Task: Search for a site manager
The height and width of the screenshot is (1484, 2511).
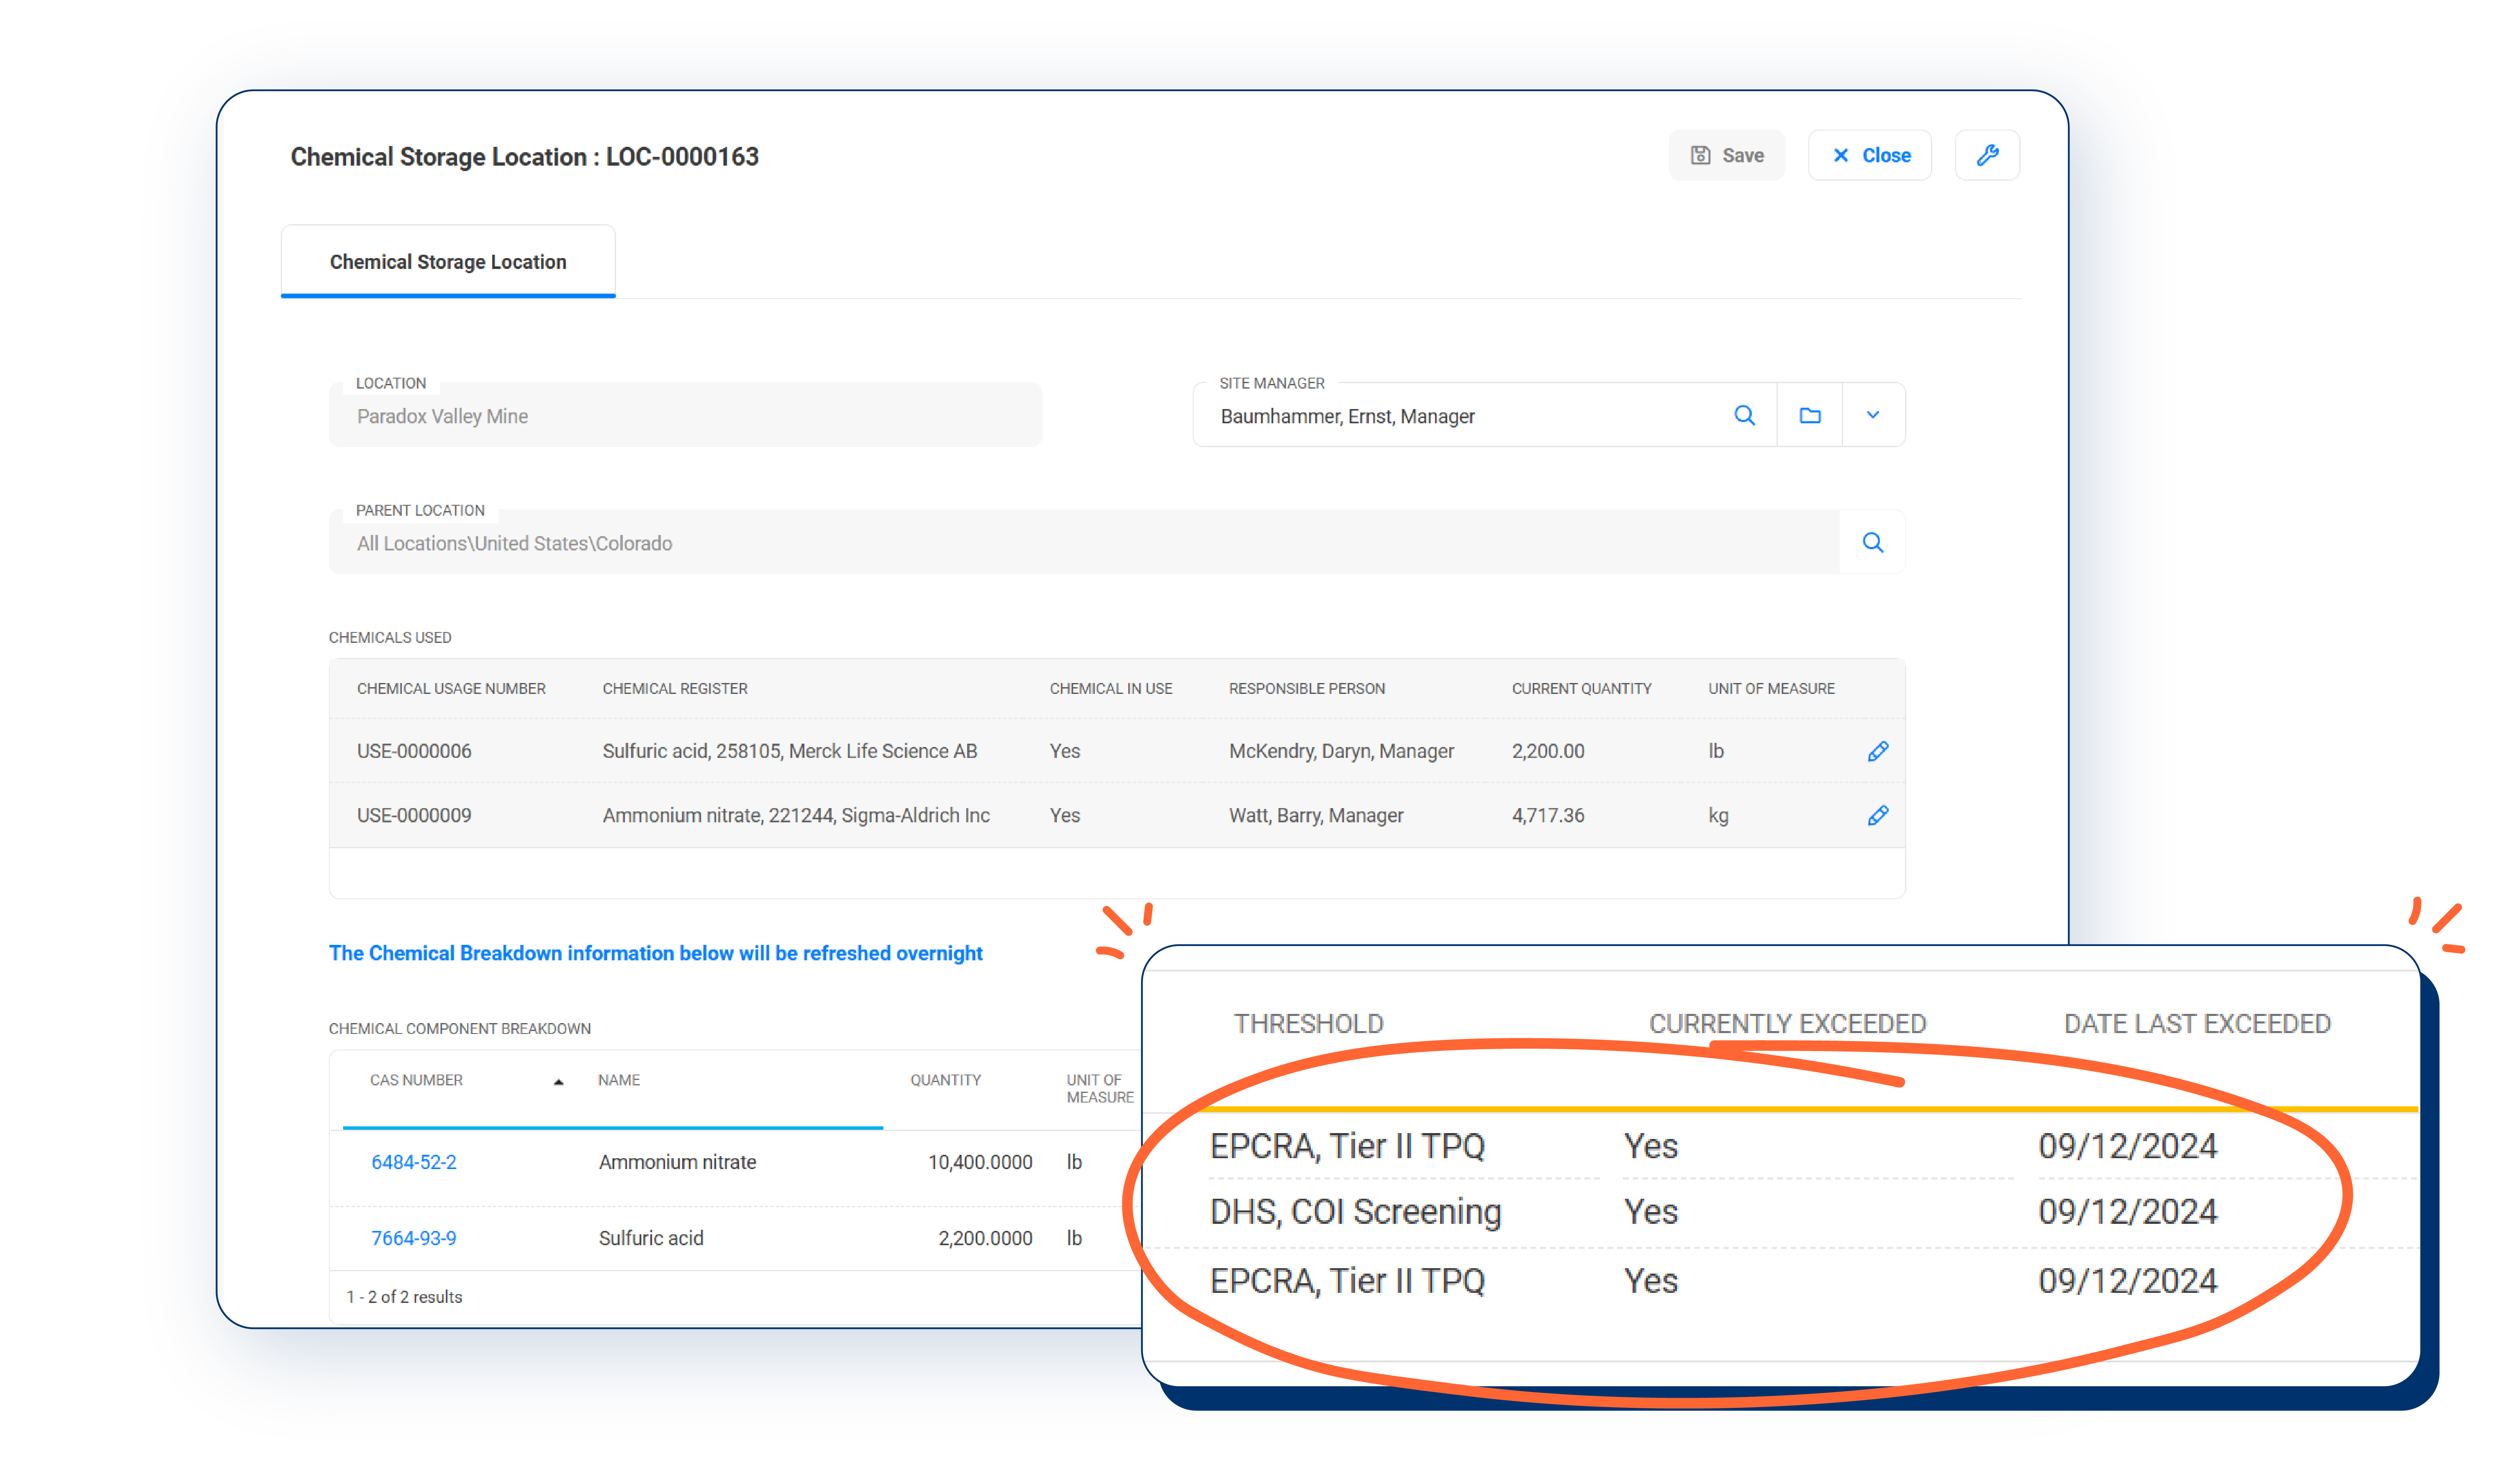Action: click(x=1745, y=415)
